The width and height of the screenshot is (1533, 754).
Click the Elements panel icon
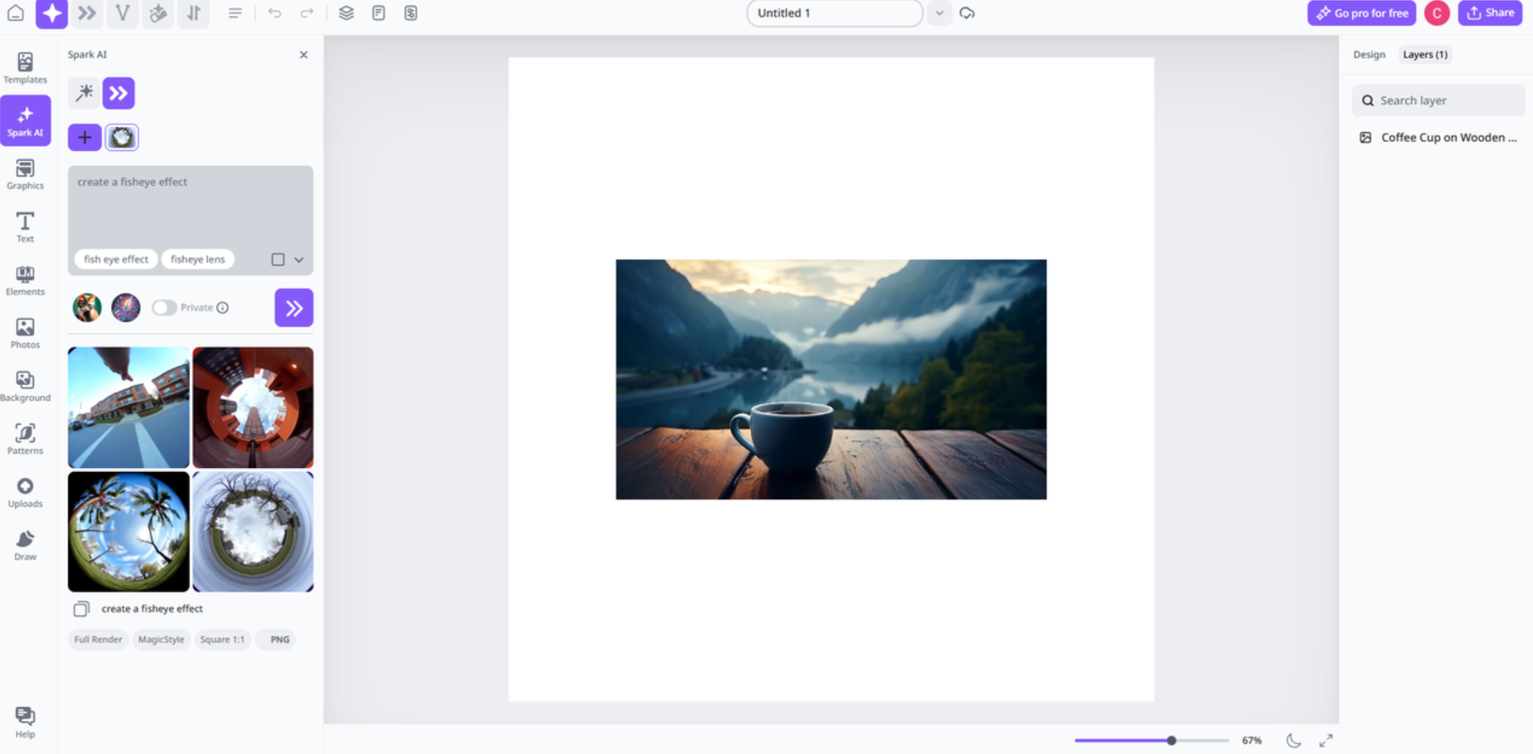pyautogui.click(x=26, y=279)
